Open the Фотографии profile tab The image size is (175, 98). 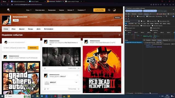(x=49, y=29)
